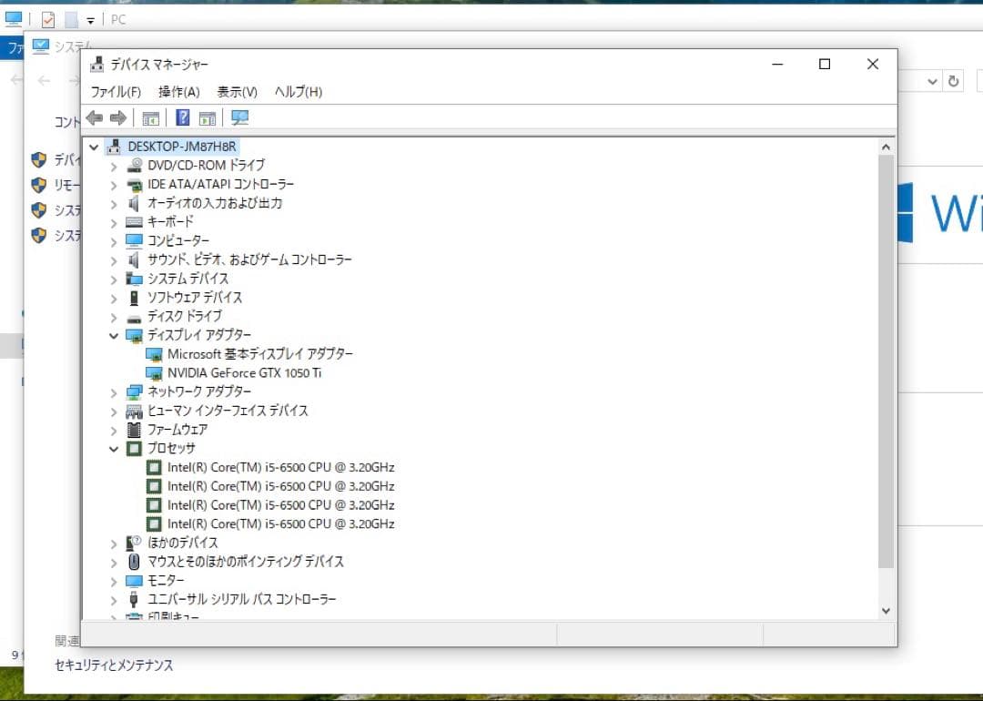This screenshot has width=983, height=701.
Task: Collapse the ディスプレイ アダプター category
Action: click(x=114, y=335)
